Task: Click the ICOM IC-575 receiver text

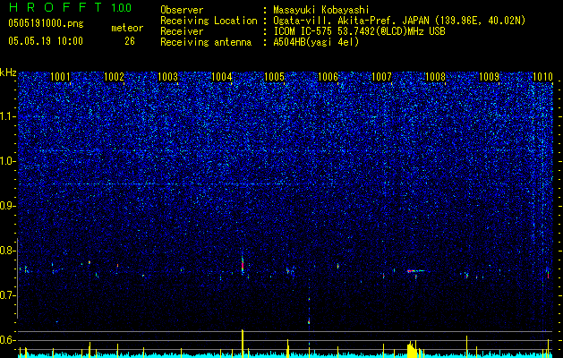Action: pos(359,31)
